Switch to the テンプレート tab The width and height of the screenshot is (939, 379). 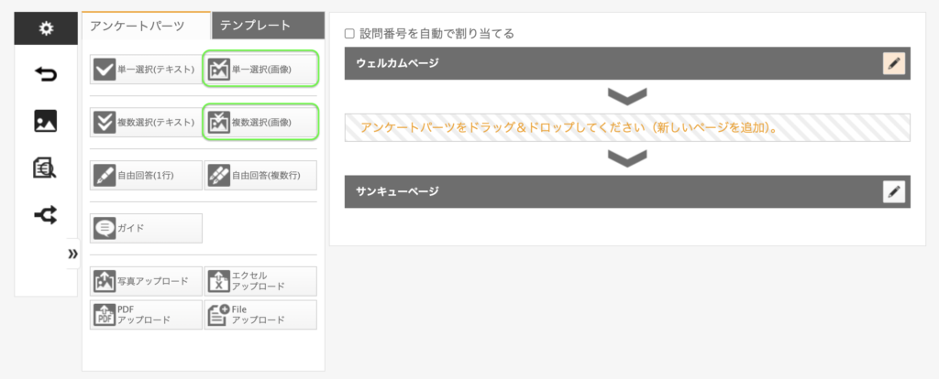(x=267, y=26)
